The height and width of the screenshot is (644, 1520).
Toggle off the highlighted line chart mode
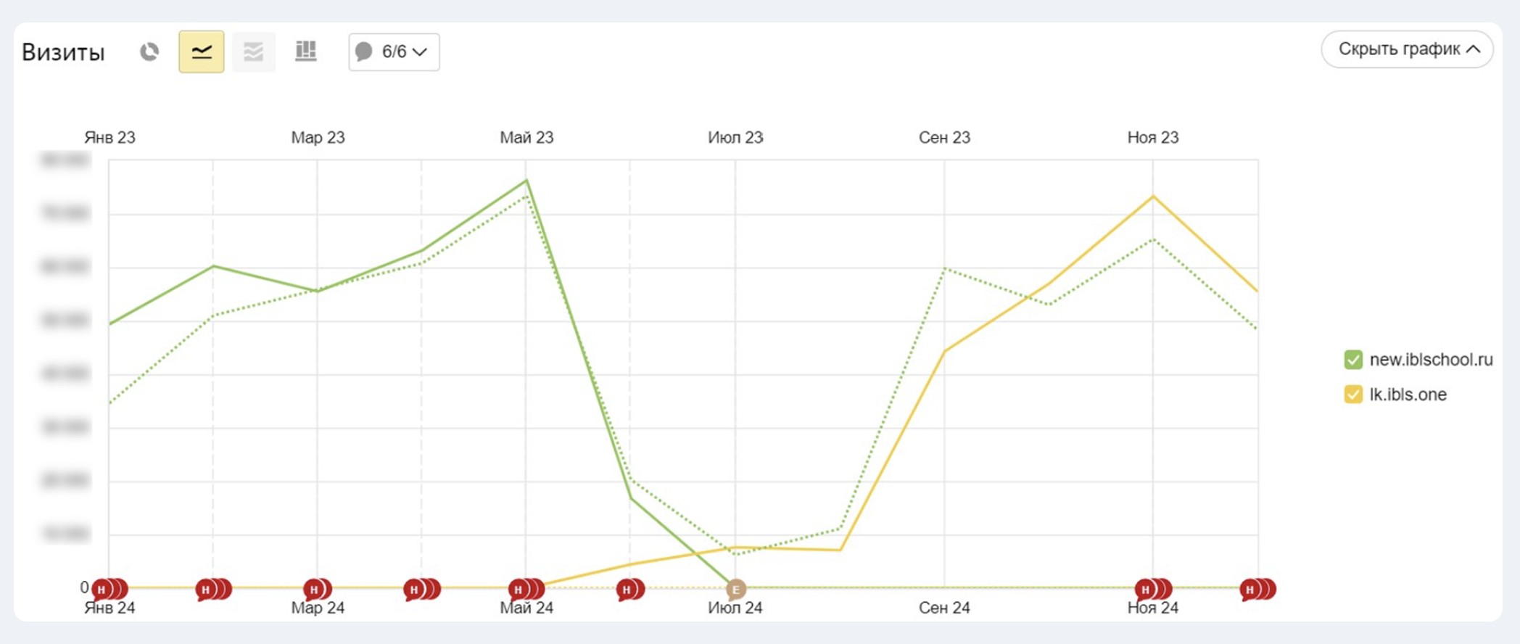(x=201, y=51)
